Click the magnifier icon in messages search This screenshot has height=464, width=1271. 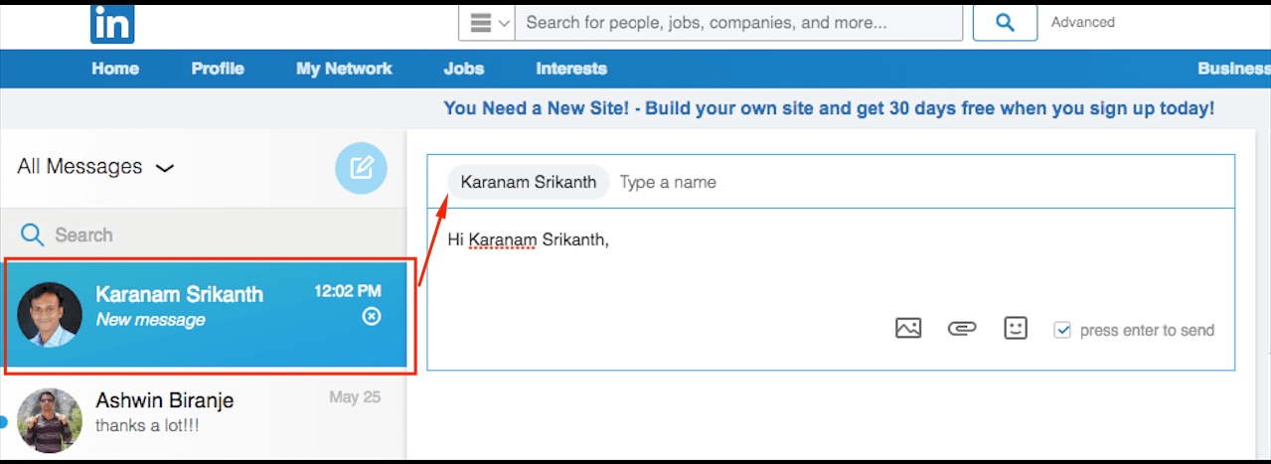[33, 234]
